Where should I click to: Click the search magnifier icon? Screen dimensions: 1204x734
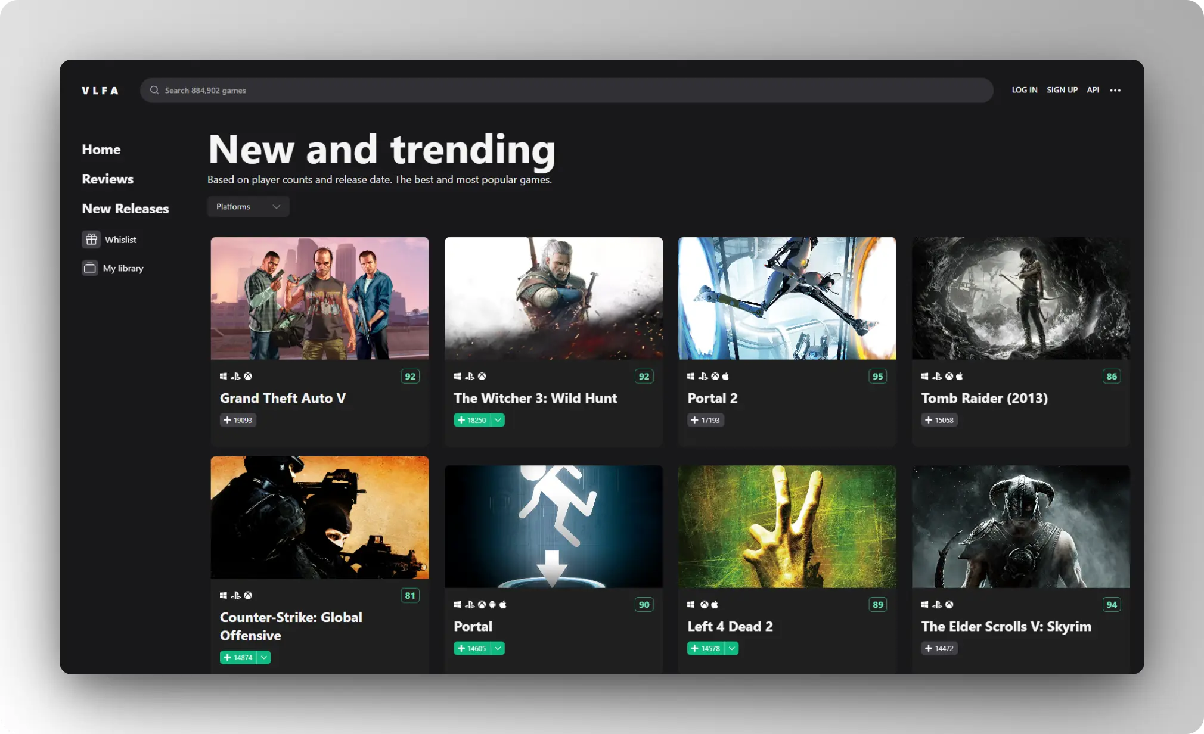tap(154, 90)
